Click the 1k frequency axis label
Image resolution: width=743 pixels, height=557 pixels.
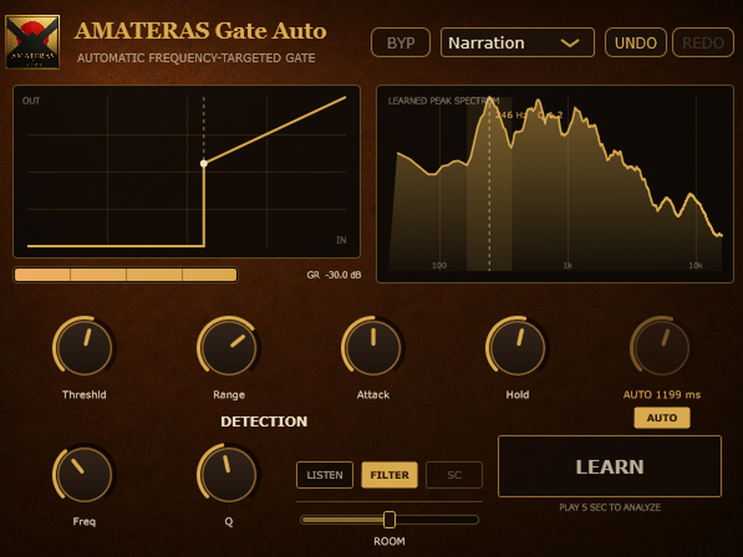567,266
